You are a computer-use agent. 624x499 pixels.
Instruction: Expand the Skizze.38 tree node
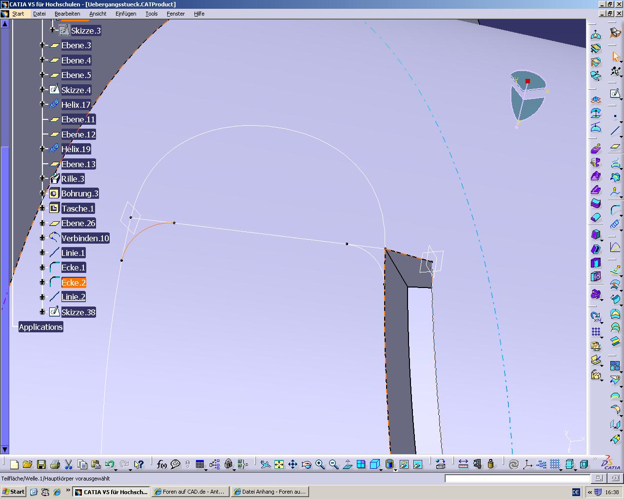click(42, 312)
